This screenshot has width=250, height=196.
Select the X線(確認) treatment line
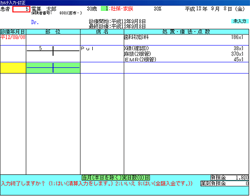click(184, 48)
